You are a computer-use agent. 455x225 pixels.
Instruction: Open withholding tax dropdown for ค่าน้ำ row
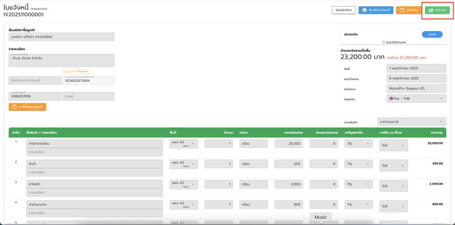[393, 166]
